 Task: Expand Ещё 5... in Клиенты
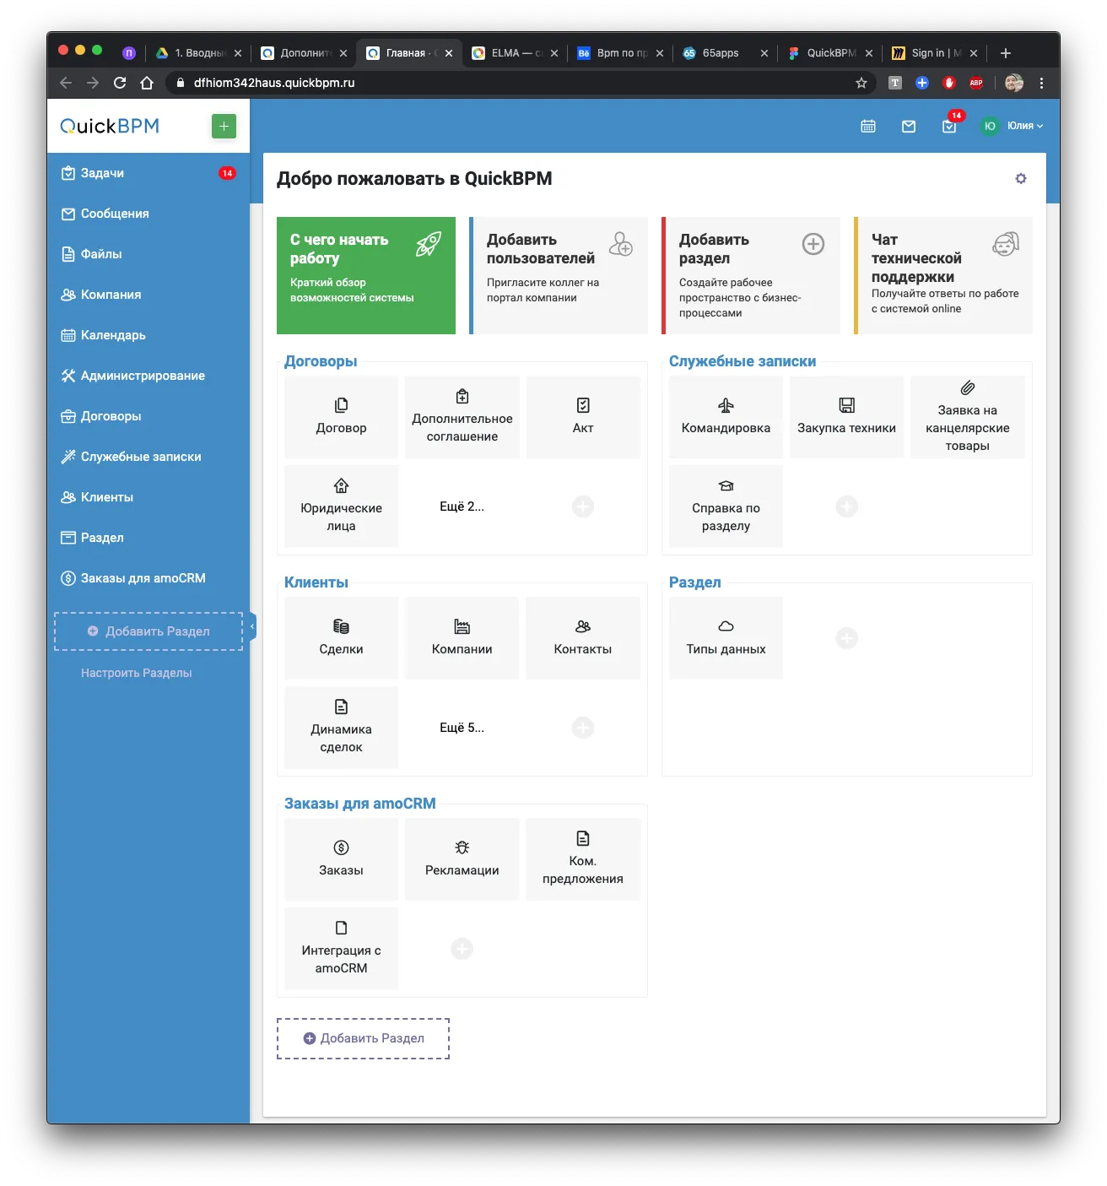click(462, 728)
